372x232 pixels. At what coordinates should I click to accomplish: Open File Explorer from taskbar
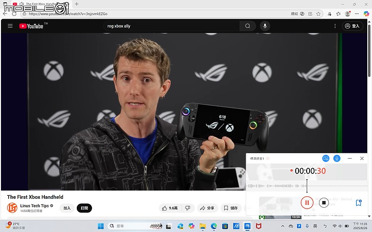[x=202, y=226]
